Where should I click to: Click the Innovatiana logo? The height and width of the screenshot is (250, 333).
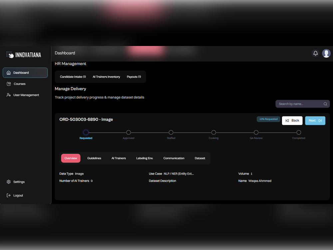point(24,55)
